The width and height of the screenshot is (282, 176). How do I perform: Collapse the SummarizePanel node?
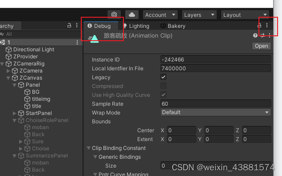coord(14,156)
